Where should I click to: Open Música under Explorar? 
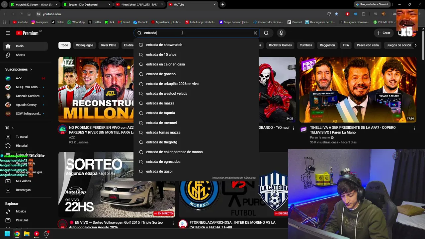tap(25, 211)
